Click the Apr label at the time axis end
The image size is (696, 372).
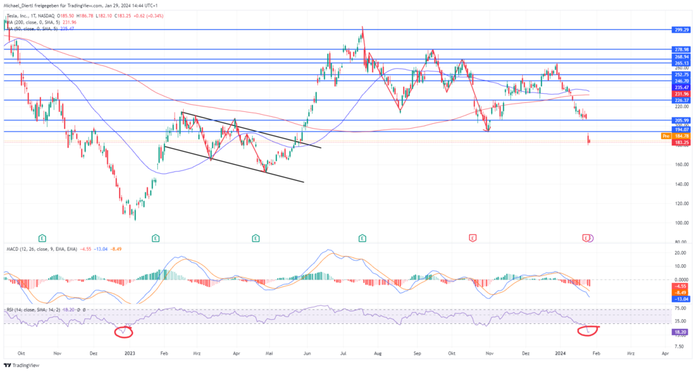(665, 354)
